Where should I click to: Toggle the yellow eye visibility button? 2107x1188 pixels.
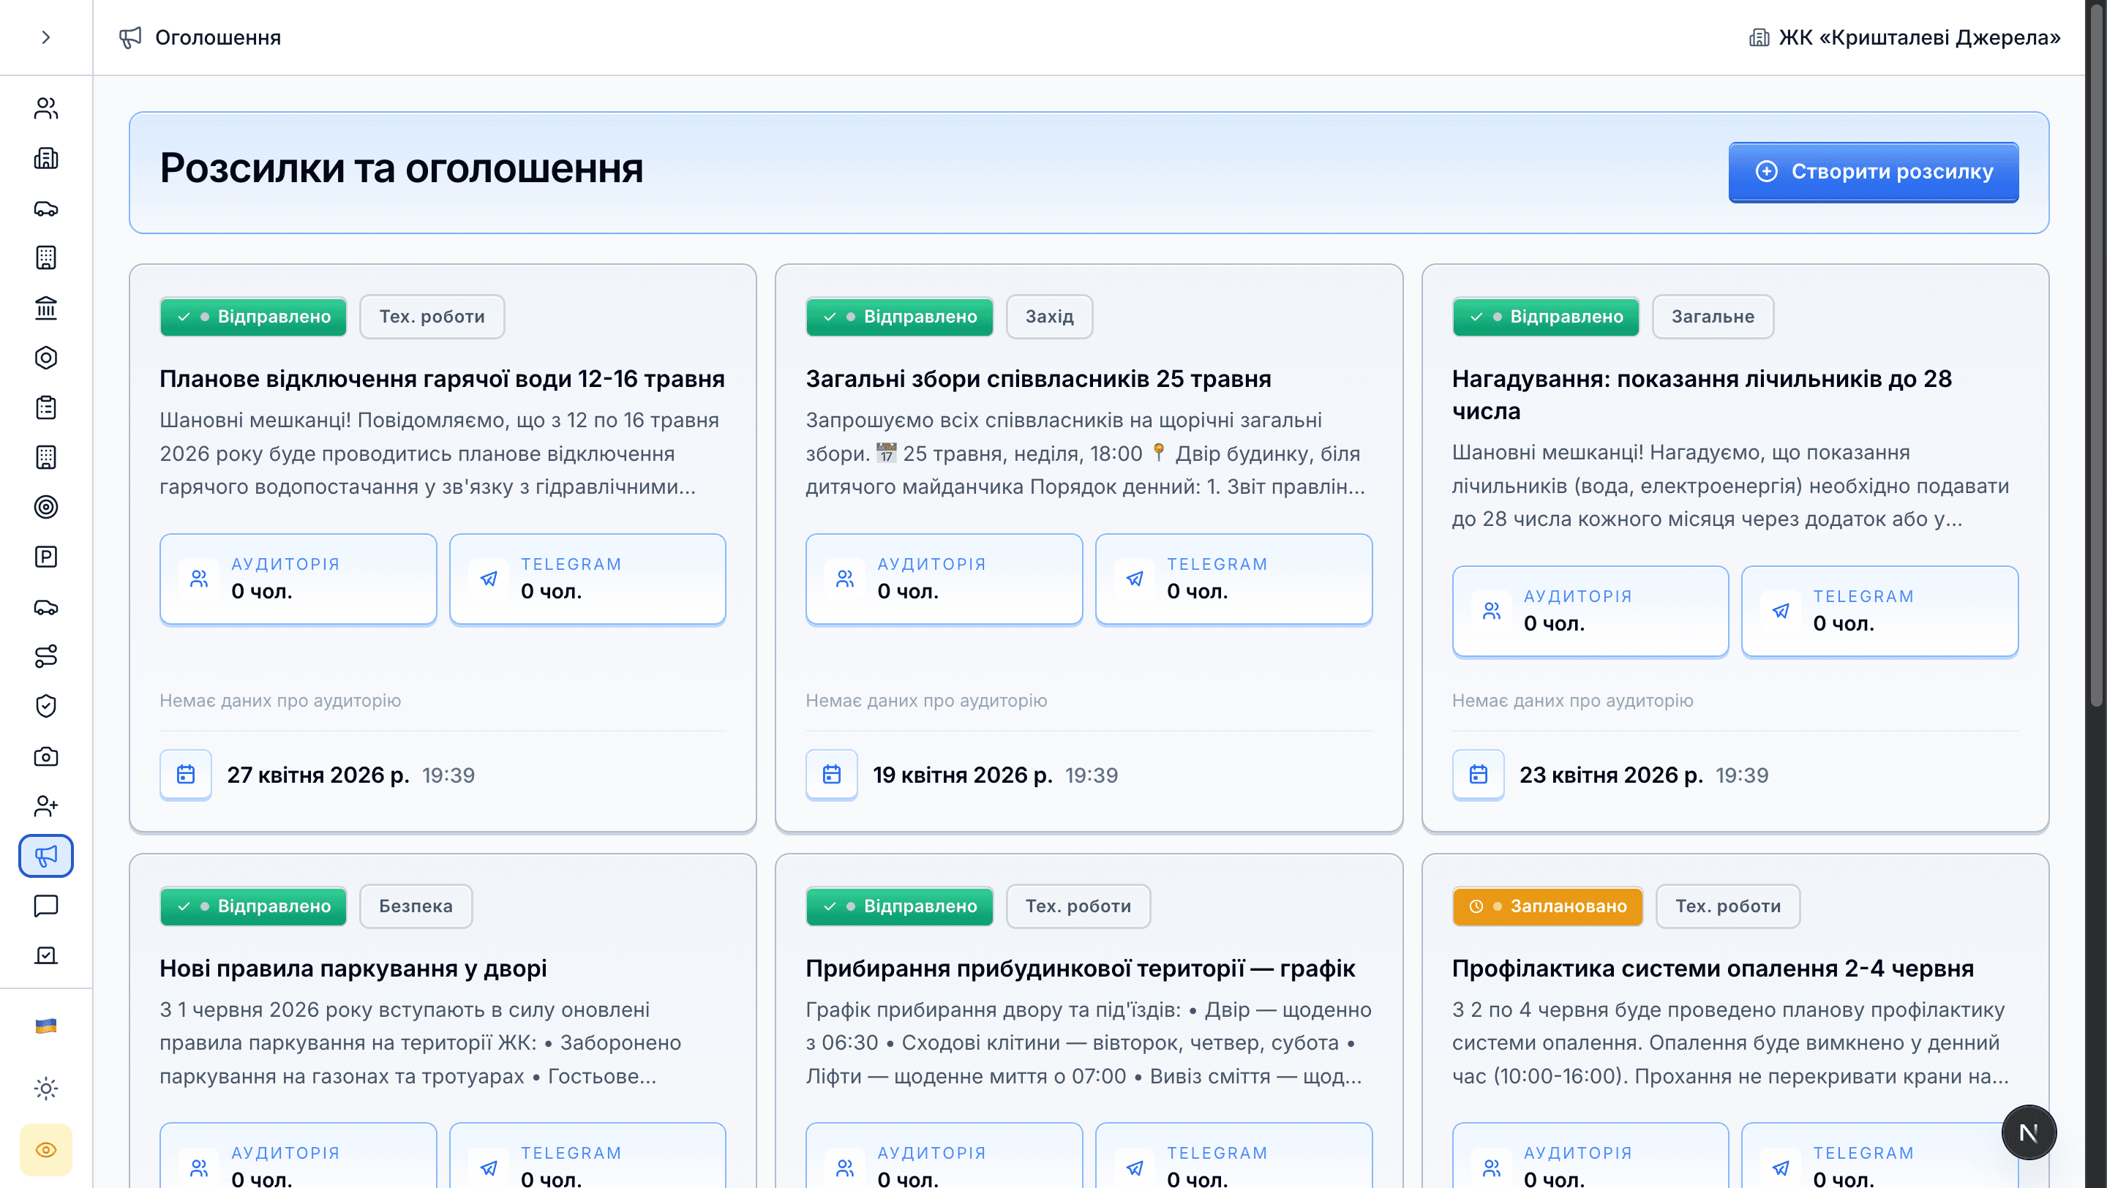click(x=46, y=1149)
